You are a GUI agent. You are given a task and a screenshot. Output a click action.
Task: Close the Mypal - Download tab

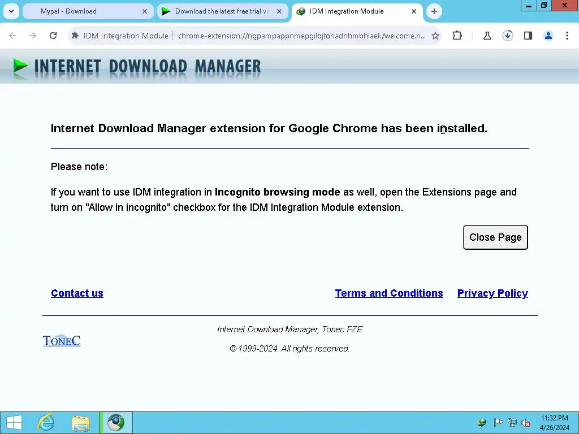[145, 11]
